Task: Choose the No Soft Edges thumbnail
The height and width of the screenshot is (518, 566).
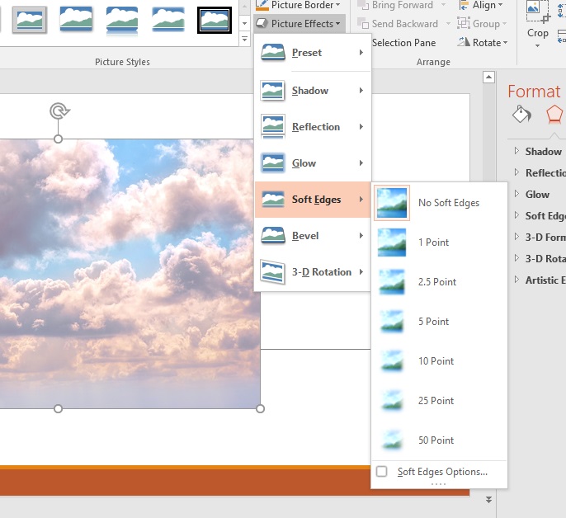Action: (392, 203)
